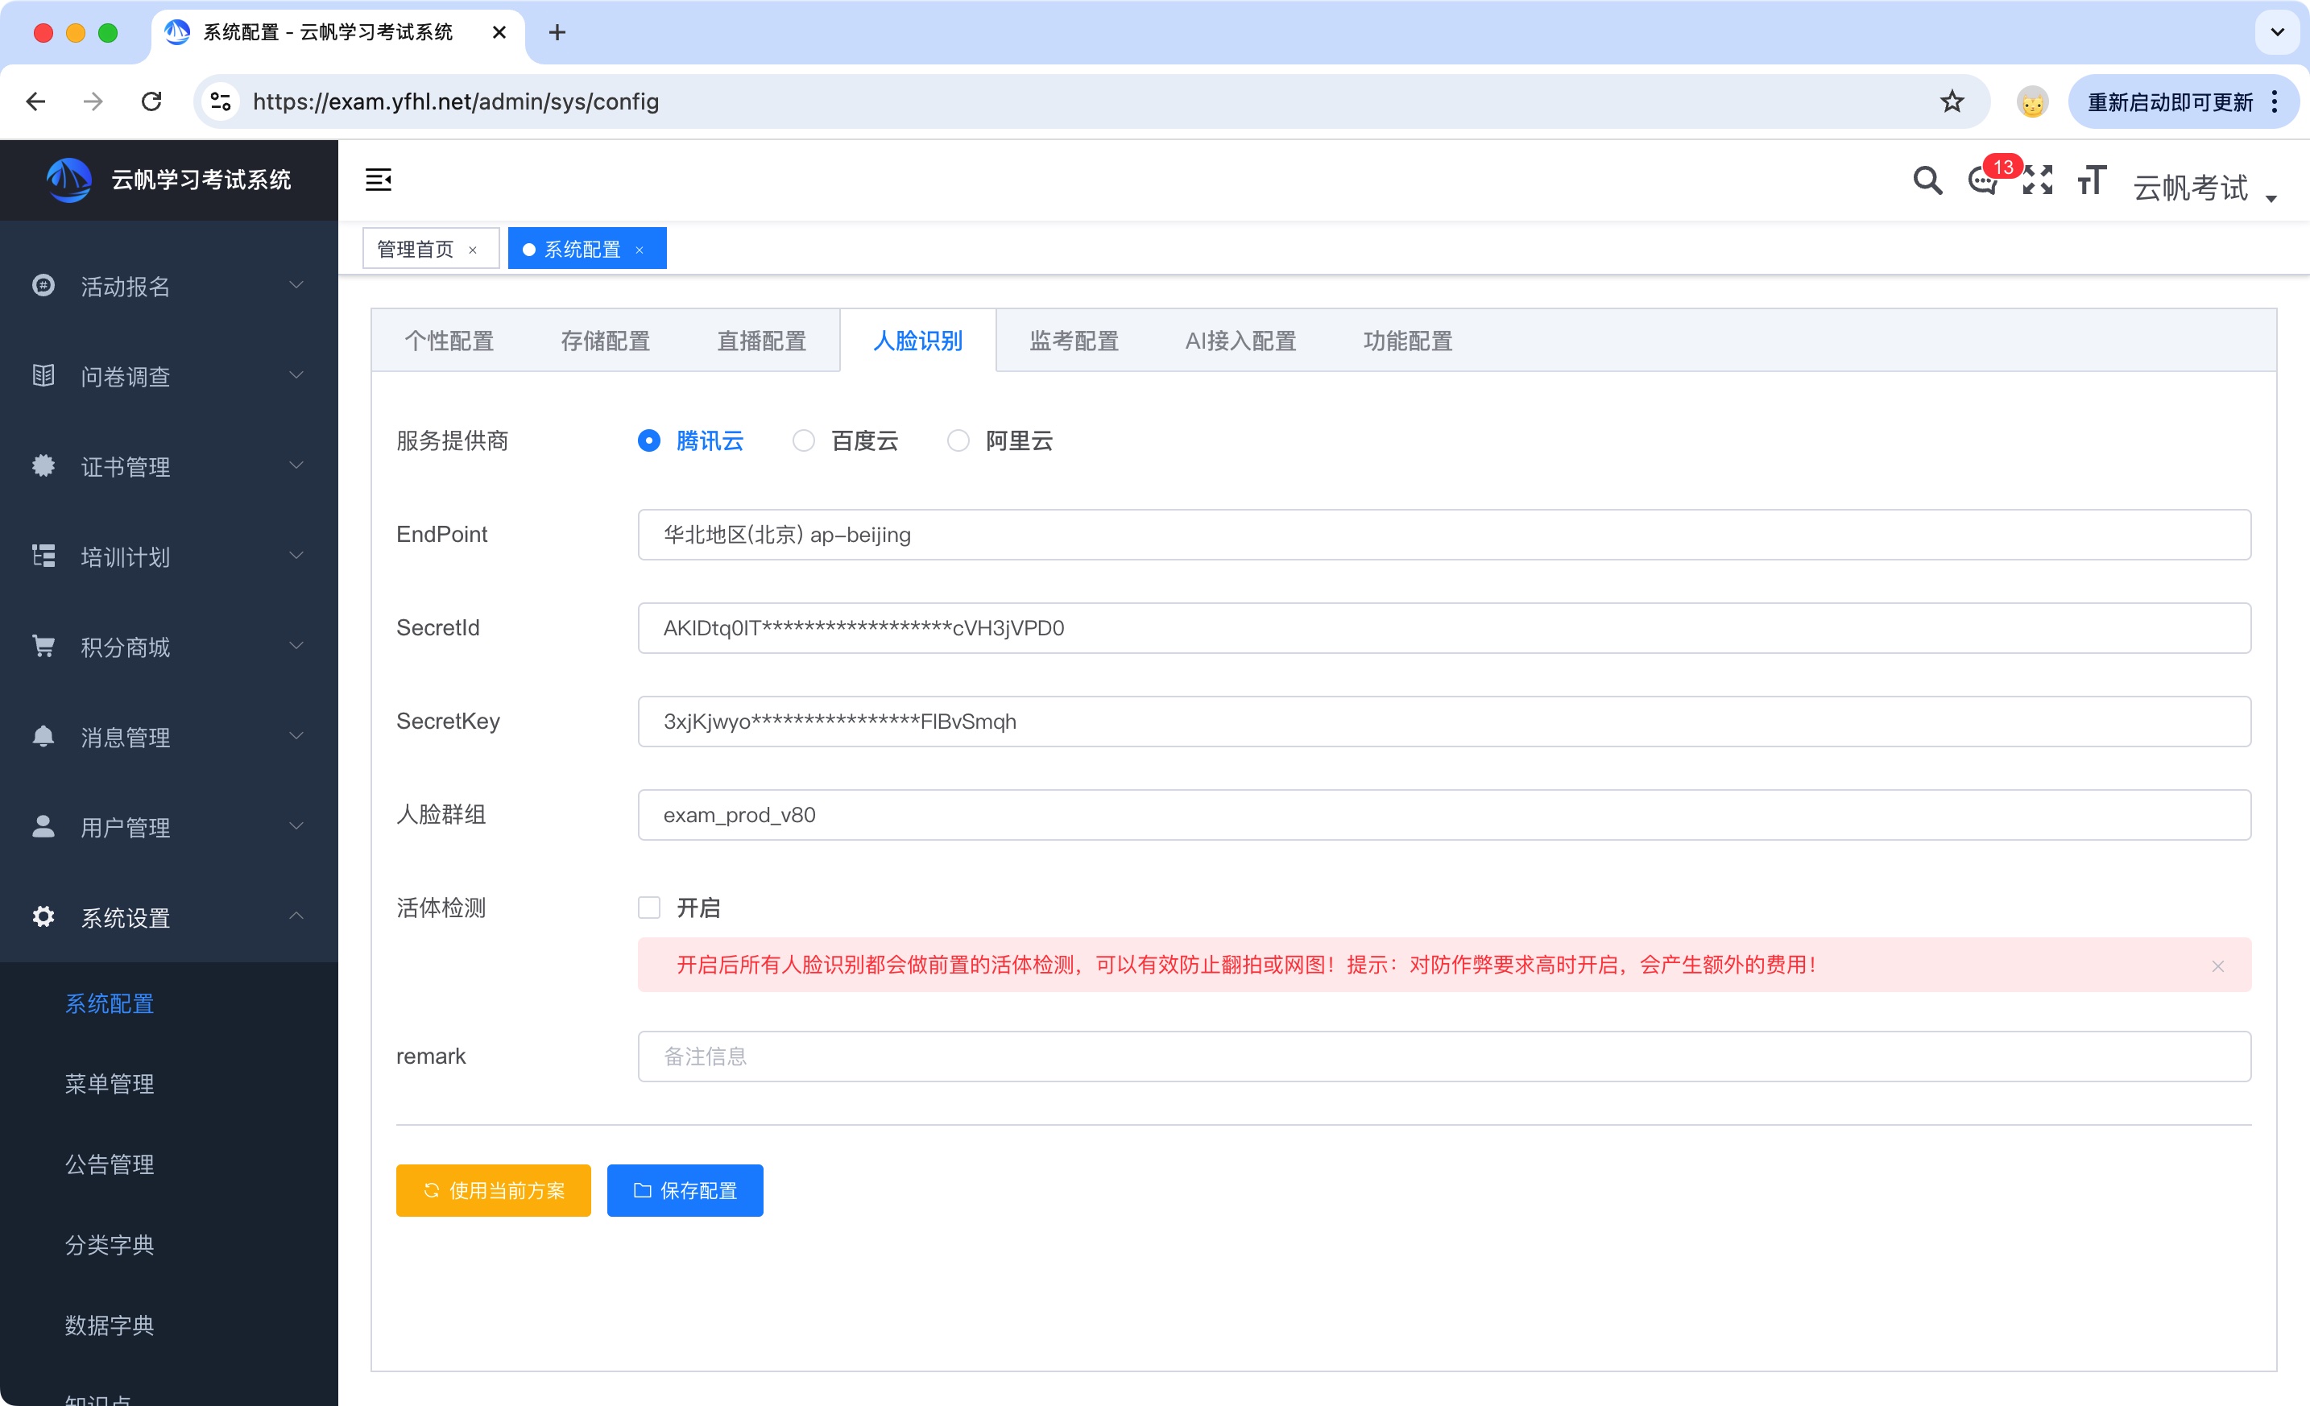Open the global search icon
2310x1406 pixels.
tap(1927, 181)
